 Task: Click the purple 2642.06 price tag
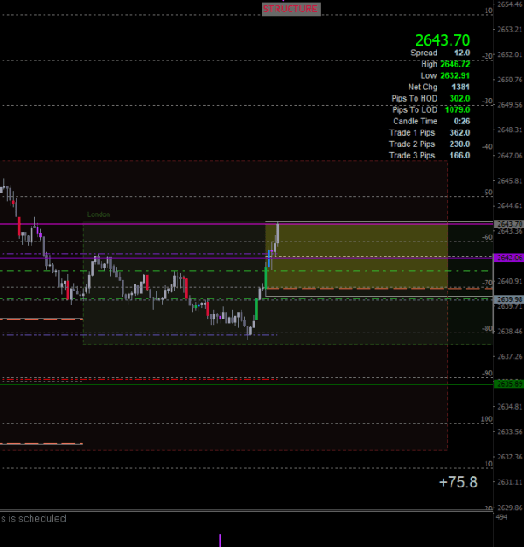509,257
